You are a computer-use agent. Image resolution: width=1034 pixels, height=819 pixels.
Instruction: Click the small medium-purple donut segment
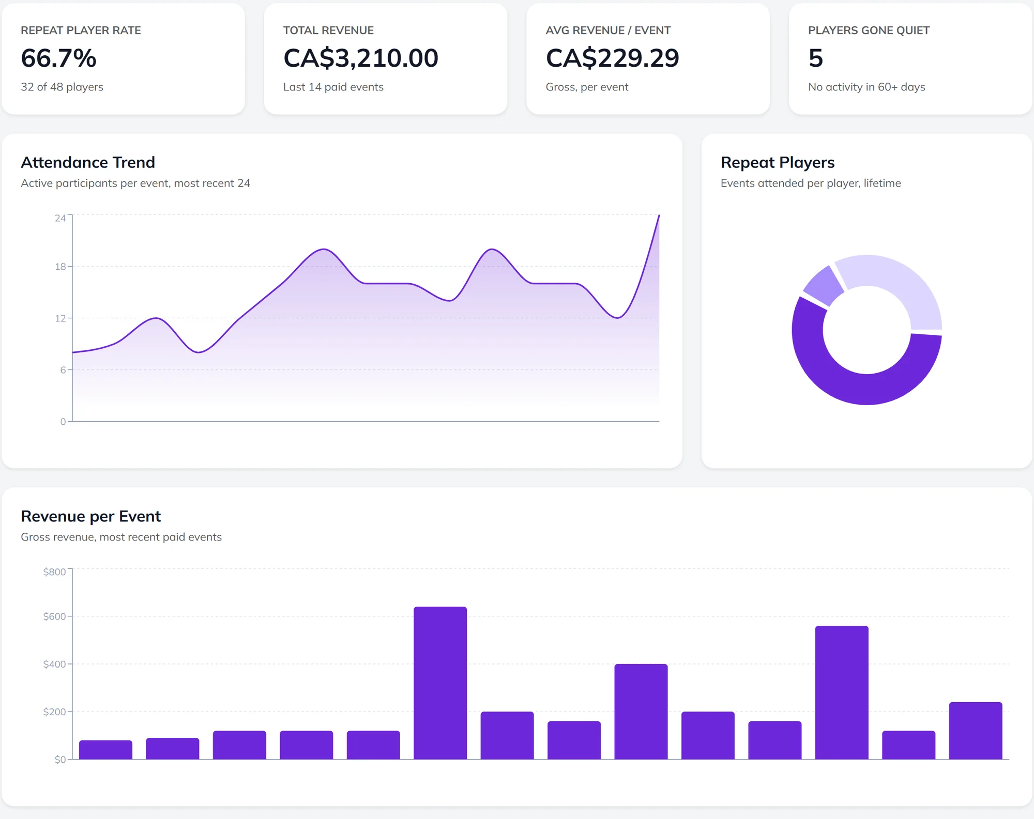(824, 285)
